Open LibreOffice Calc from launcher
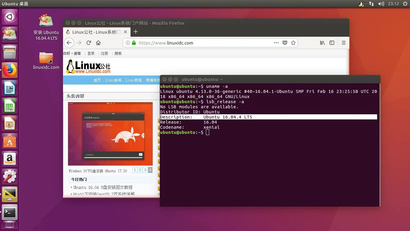Viewport: 410px width, 231px height. coord(10,106)
